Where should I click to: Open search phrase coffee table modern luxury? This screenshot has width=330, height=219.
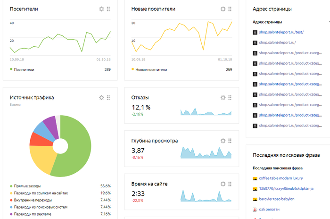(280, 178)
